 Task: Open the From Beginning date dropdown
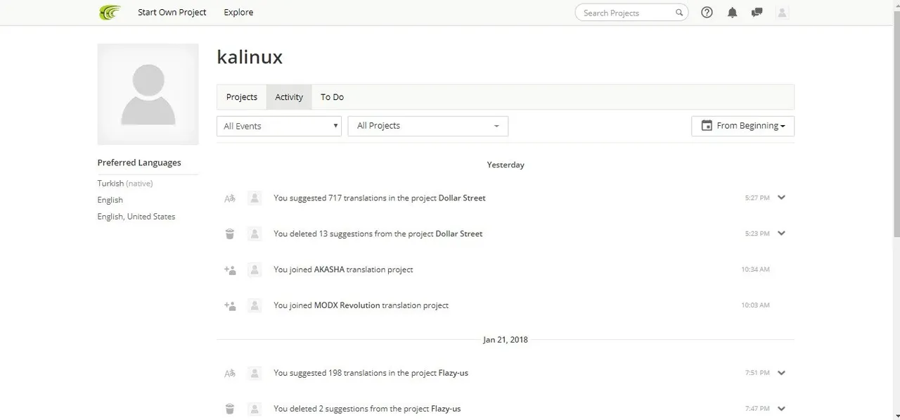pos(743,126)
